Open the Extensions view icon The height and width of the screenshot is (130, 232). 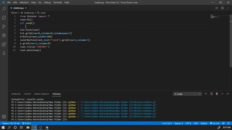coord(4,44)
